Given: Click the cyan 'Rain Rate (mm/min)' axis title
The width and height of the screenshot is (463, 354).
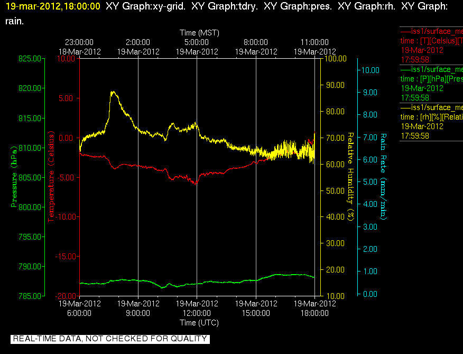Looking at the screenshot, I should (x=383, y=177).
